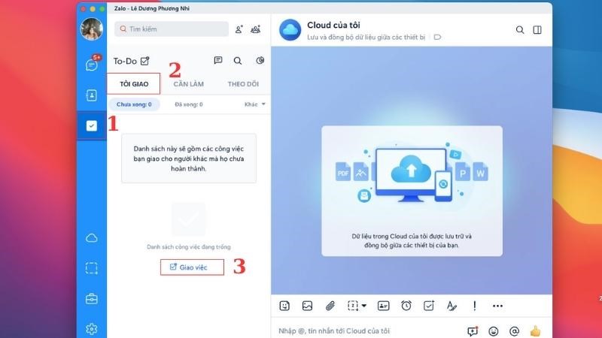
Task: Open the reminder alarm clock icon
Action: (x=406, y=306)
